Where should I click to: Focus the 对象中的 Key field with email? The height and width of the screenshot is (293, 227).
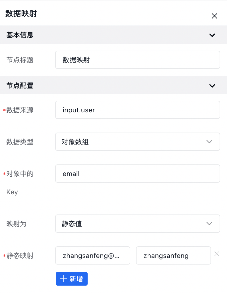coord(137,174)
